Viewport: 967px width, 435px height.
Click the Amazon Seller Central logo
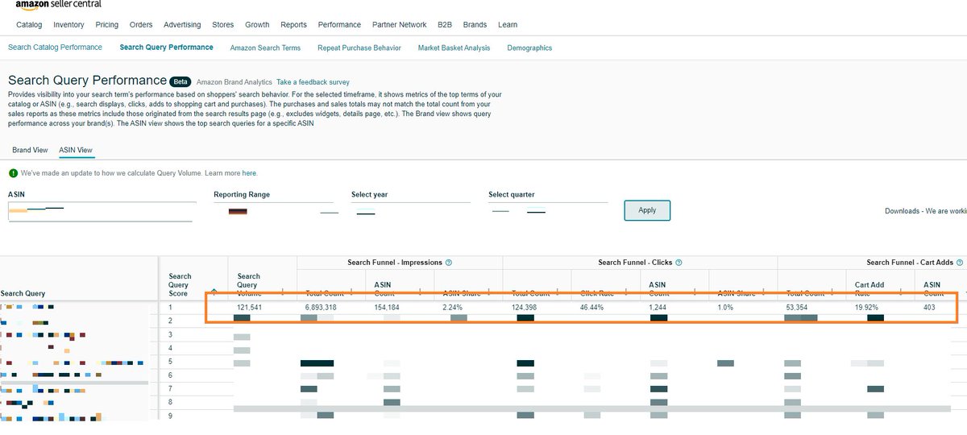(x=59, y=6)
